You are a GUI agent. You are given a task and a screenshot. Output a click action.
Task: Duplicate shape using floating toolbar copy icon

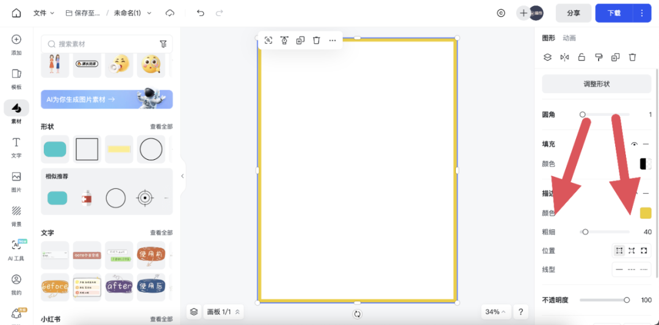coord(300,40)
